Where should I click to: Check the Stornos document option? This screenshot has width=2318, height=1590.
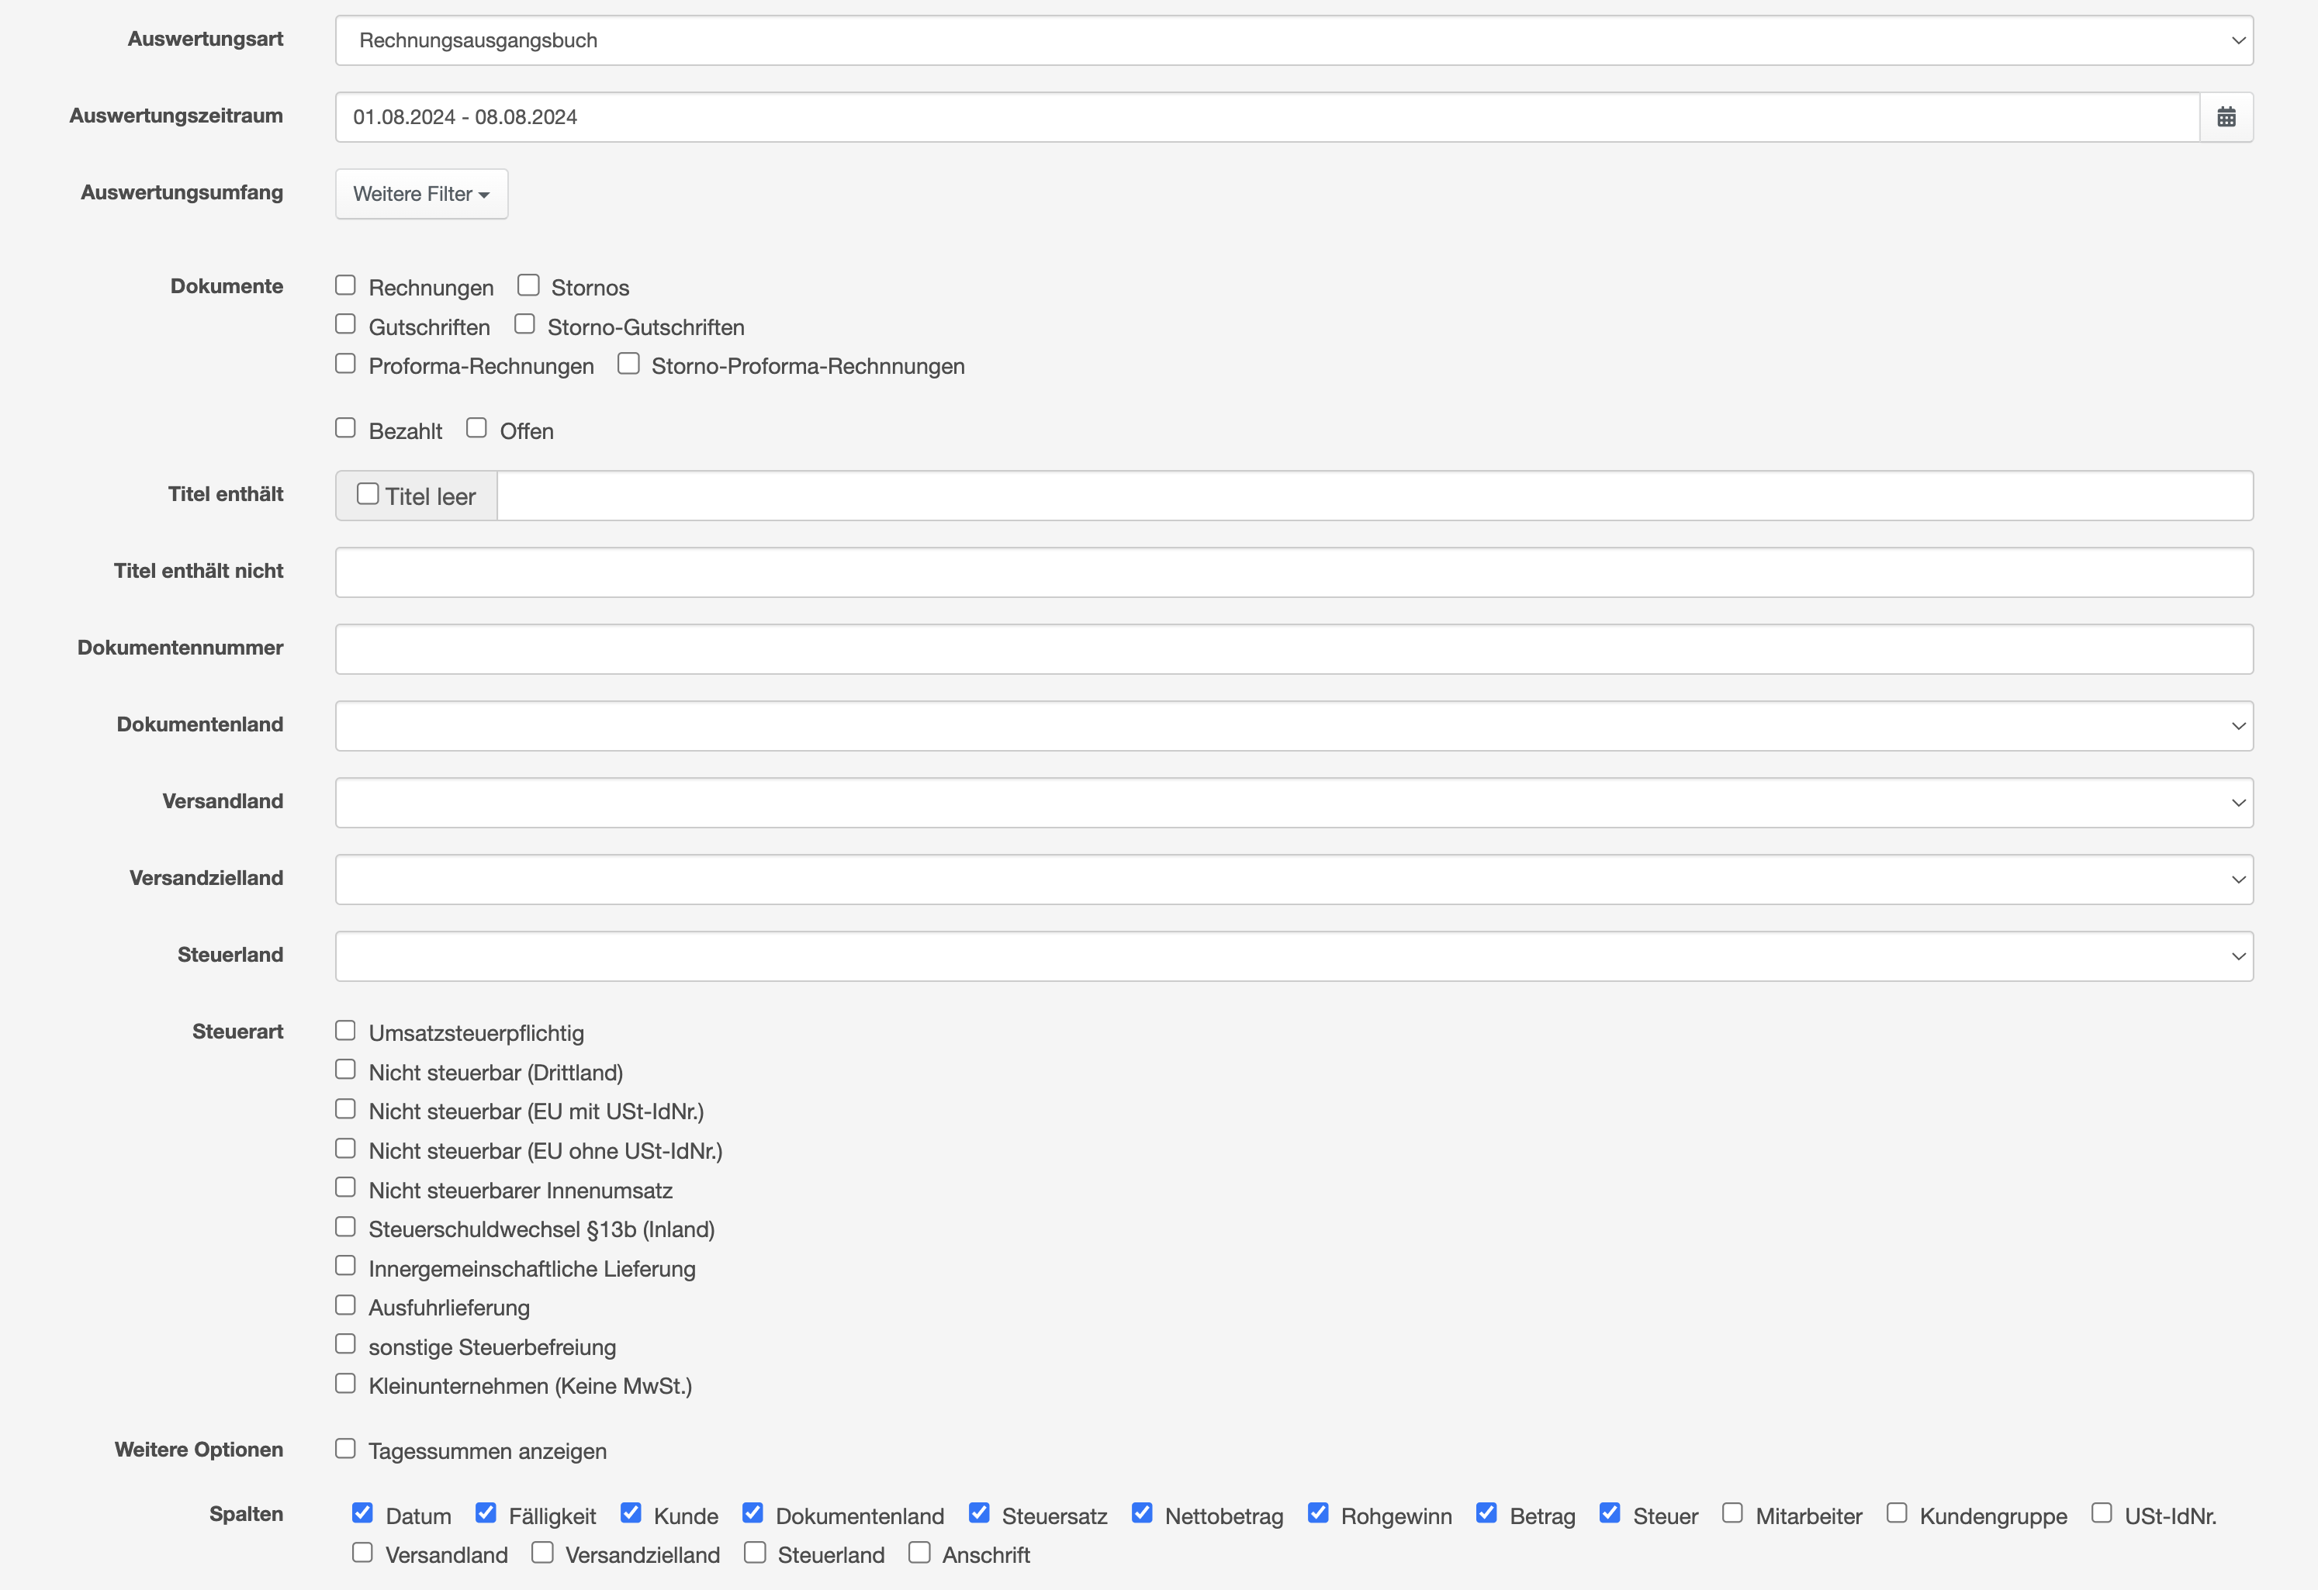pyautogui.click(x=528, y=285)
